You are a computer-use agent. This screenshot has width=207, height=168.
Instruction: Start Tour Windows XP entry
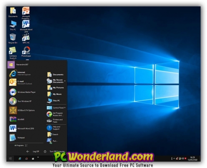20,101
